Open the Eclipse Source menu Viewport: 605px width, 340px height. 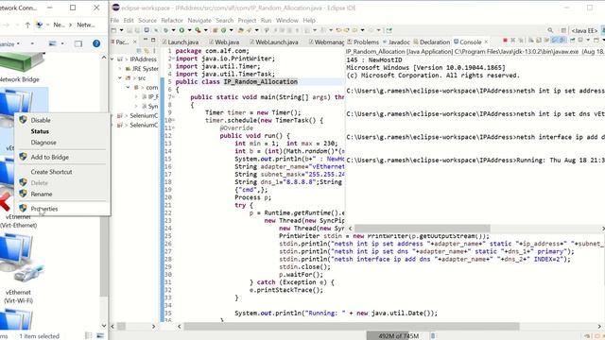[x=147, y=20]
